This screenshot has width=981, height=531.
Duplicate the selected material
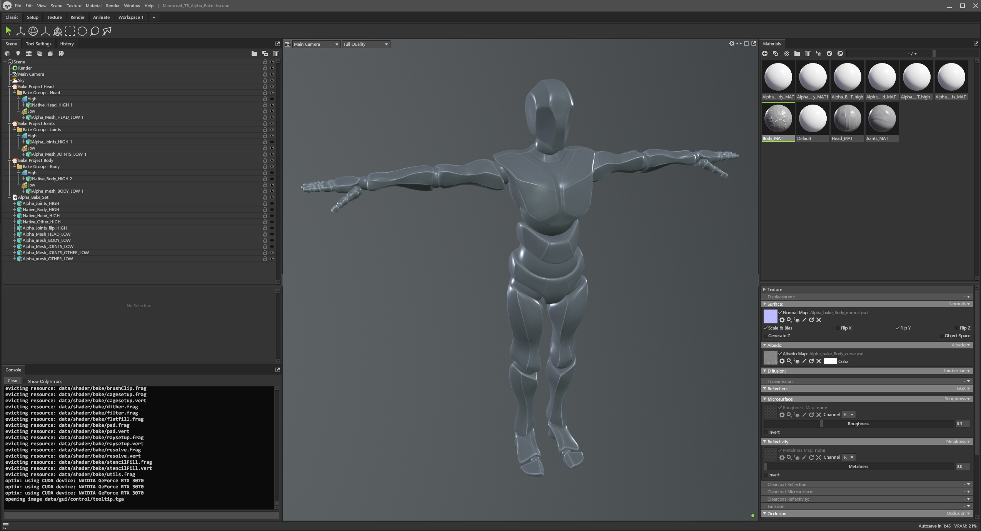coord(776,53)
